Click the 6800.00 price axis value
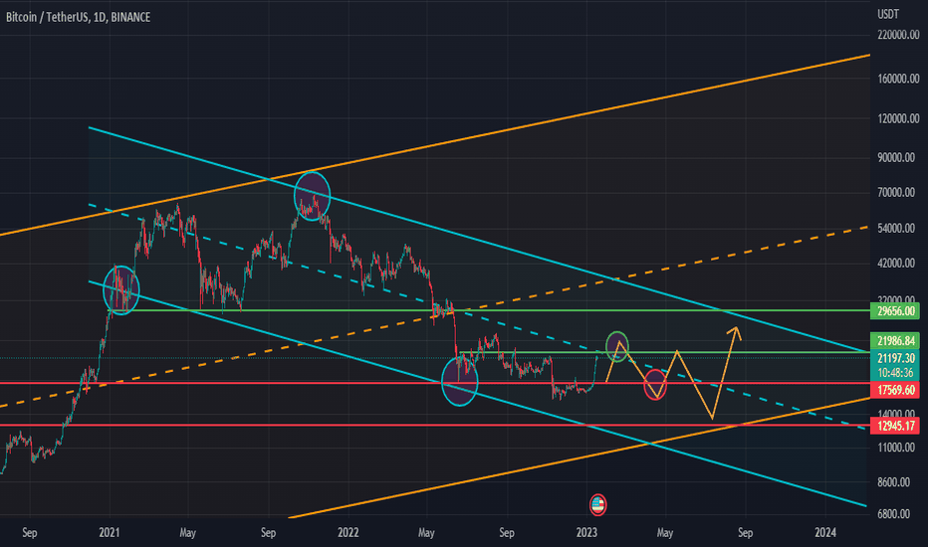The image size is (928, 547). click(x=894, y=514)
